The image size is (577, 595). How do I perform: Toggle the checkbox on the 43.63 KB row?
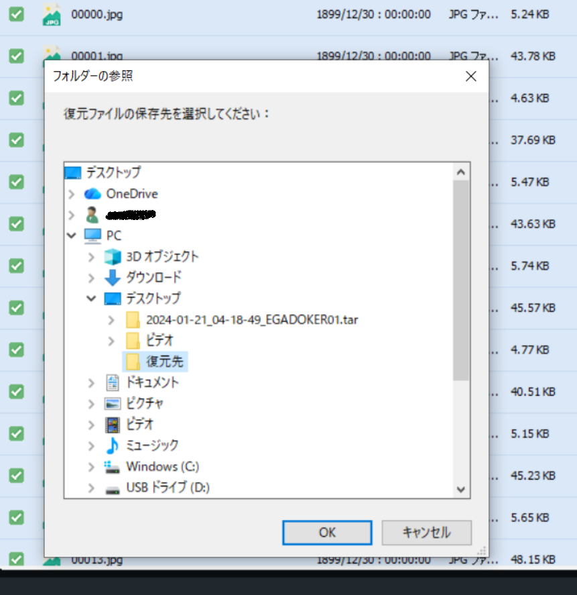[x=16, y=224]
